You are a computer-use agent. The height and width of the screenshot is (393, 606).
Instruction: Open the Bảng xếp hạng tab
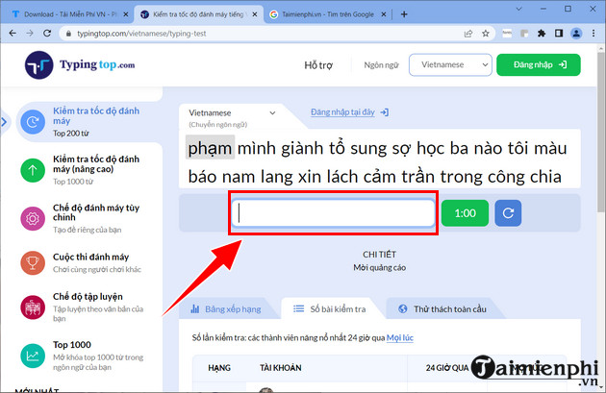pyautogui.click(x=228, y=308)
